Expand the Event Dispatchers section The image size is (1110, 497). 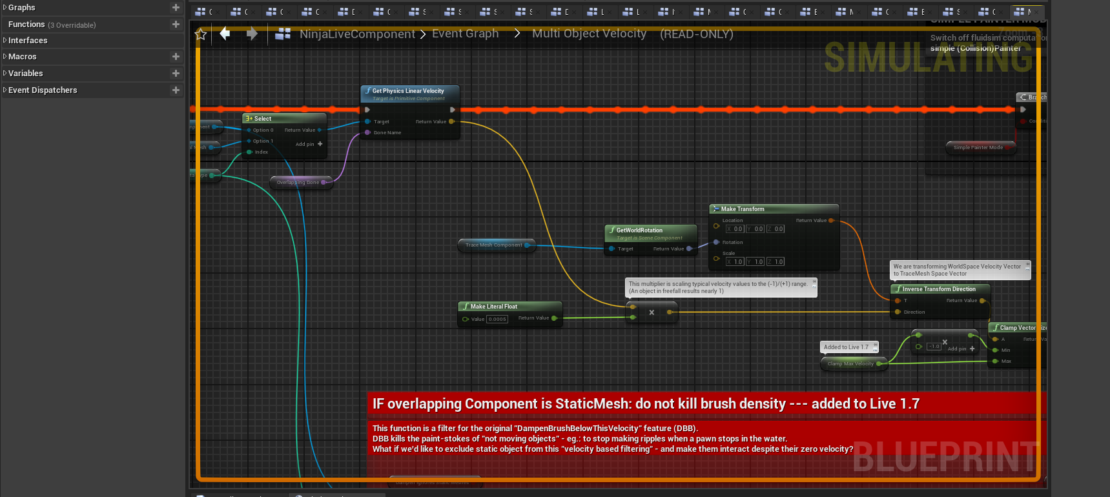pos(5,90)
